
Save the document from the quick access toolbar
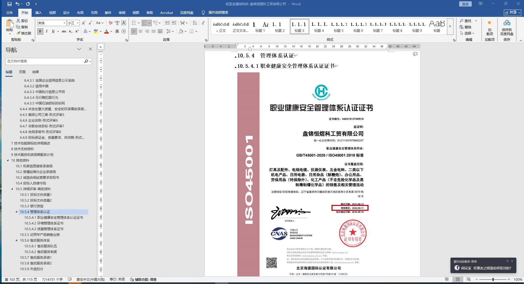pyautogui.click(x=10, y=4)
